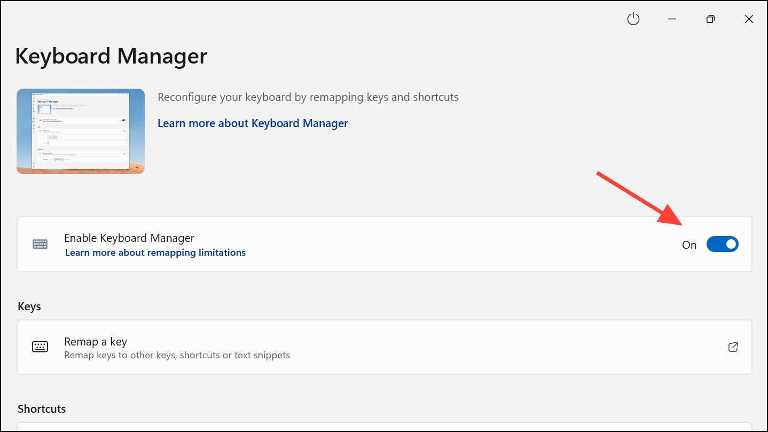Select the Remap a key title
The width and height of the screenshot is (768, 432).
click(96, 342)
